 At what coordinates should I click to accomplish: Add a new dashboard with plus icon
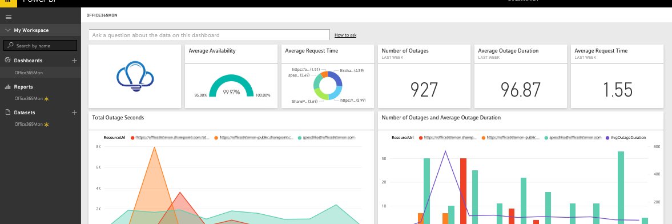(x=75, y=61)
